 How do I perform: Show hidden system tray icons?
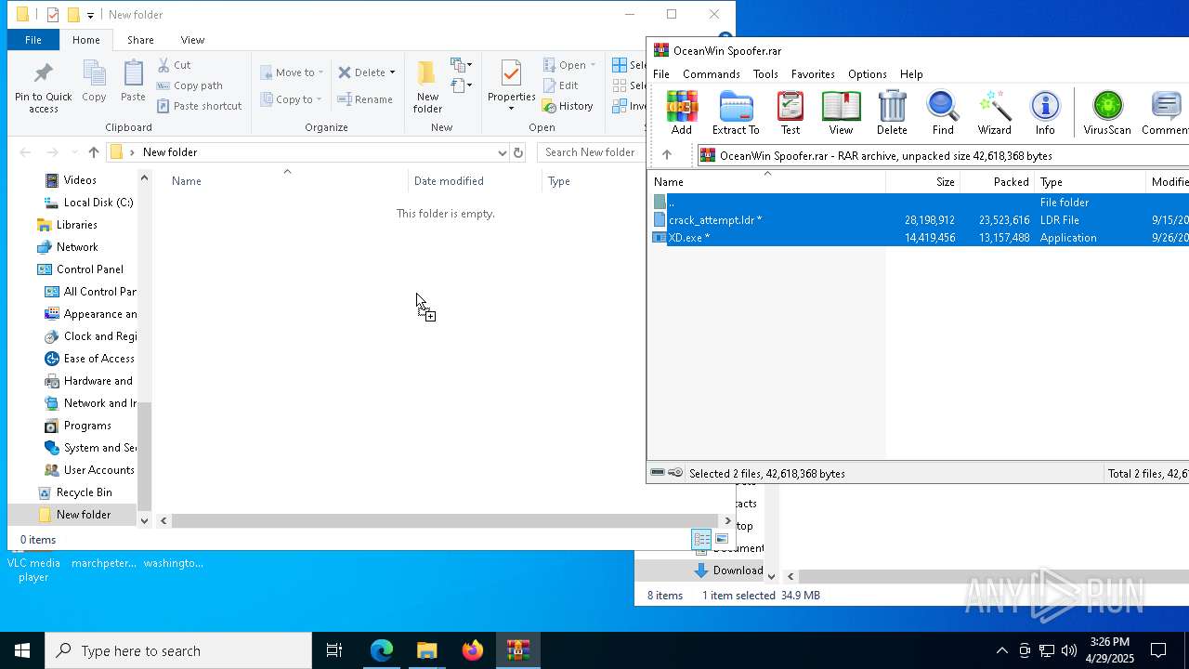pyautogui.click(x=1001, y=650)
